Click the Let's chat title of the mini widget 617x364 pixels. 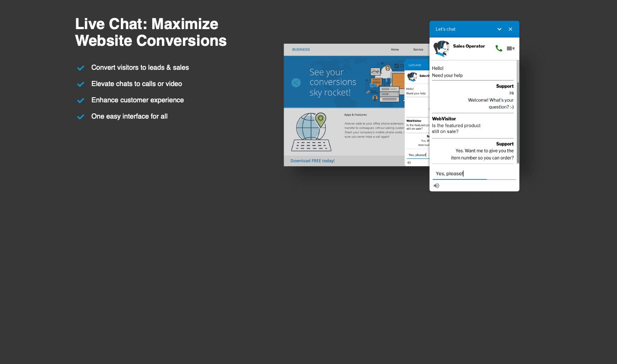tap(414, 65)
